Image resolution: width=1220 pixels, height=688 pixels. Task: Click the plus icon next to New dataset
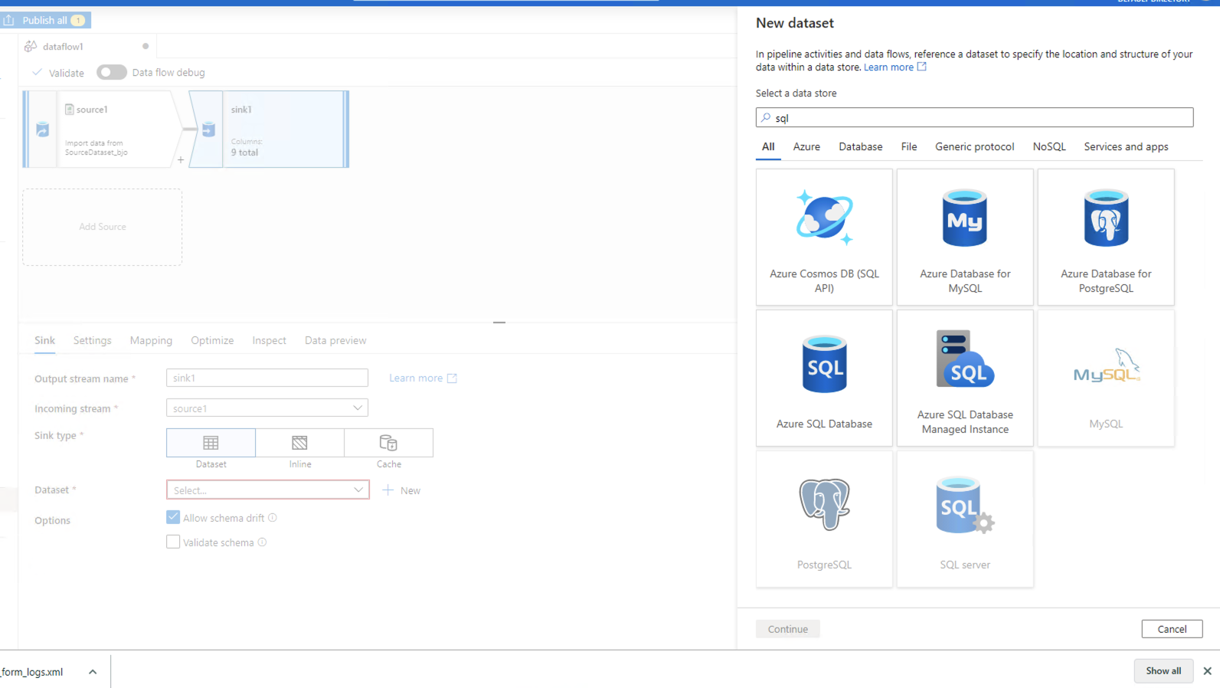(x=388, y=490)
